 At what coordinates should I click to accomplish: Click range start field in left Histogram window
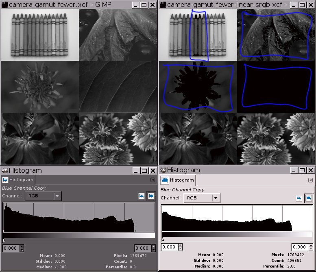pyautogui.click(x=11, y=248)
